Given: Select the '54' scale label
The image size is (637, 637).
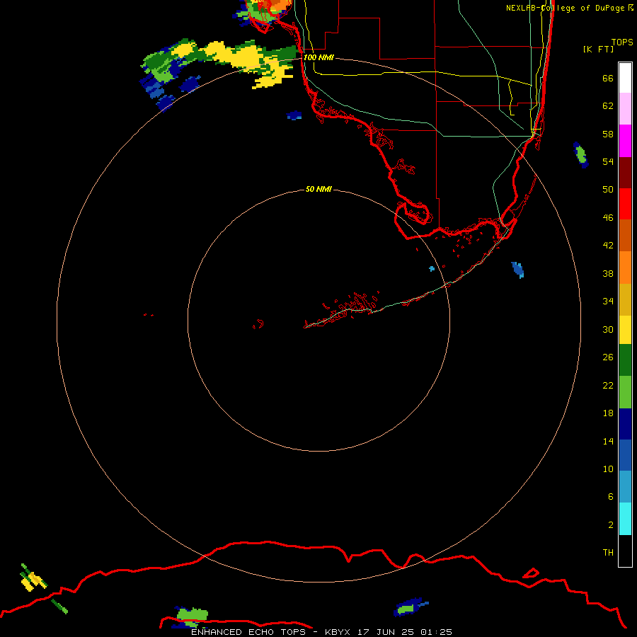Looking at the screenshot, I should tap(608, 161).
